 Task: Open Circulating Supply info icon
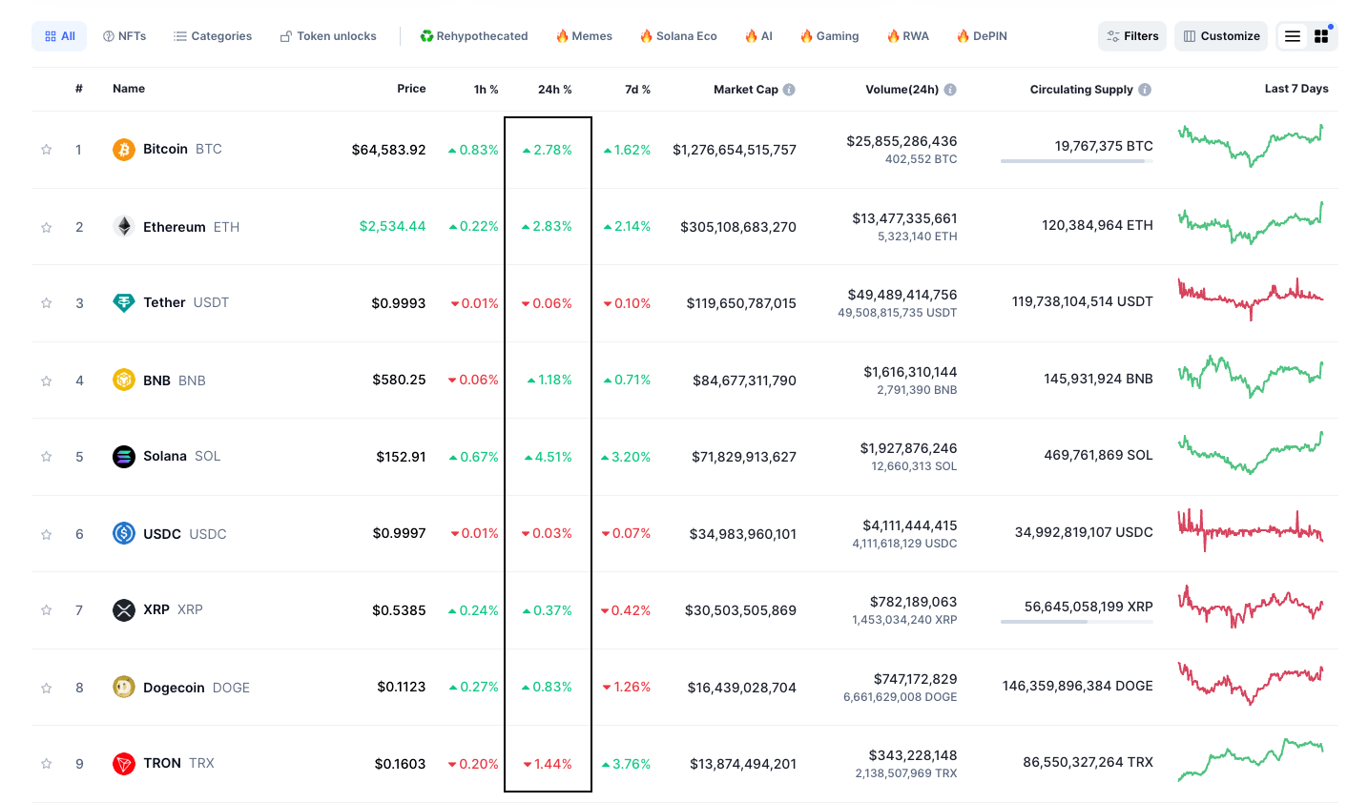point(1145,90)
